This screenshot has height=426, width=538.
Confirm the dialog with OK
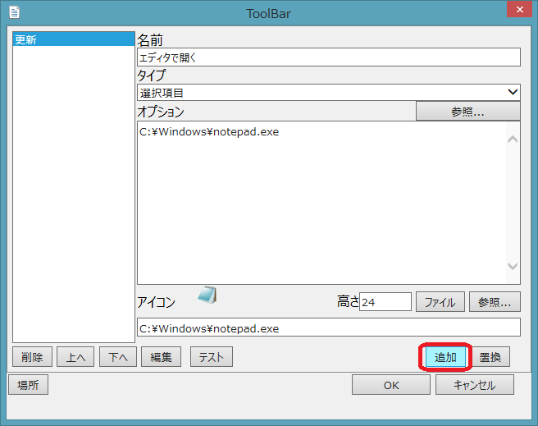pyautogui.click(x=390, y=385)
